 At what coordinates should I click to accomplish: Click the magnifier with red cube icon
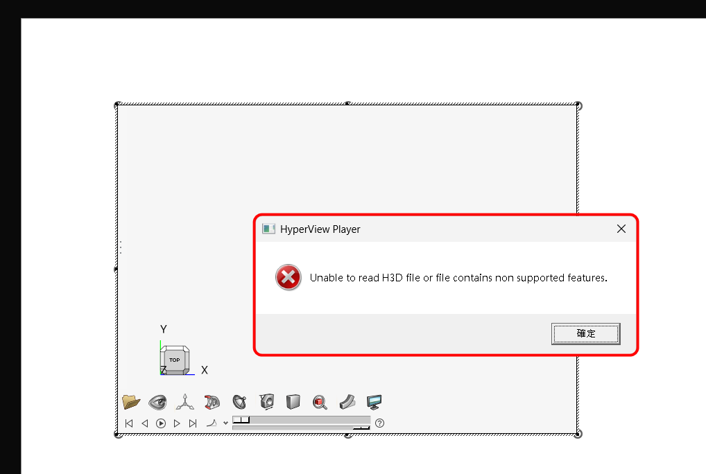(320, 402)
